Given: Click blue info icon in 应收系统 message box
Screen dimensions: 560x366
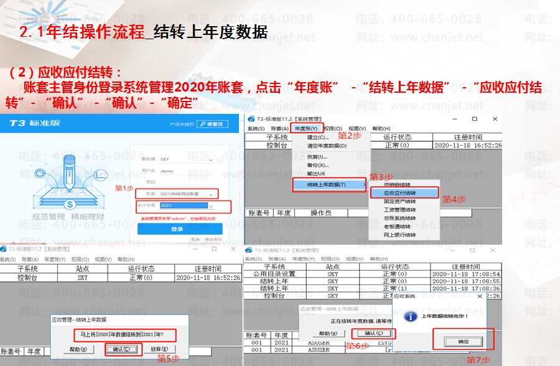Looking at the screenshot, I should pos(411,316).
